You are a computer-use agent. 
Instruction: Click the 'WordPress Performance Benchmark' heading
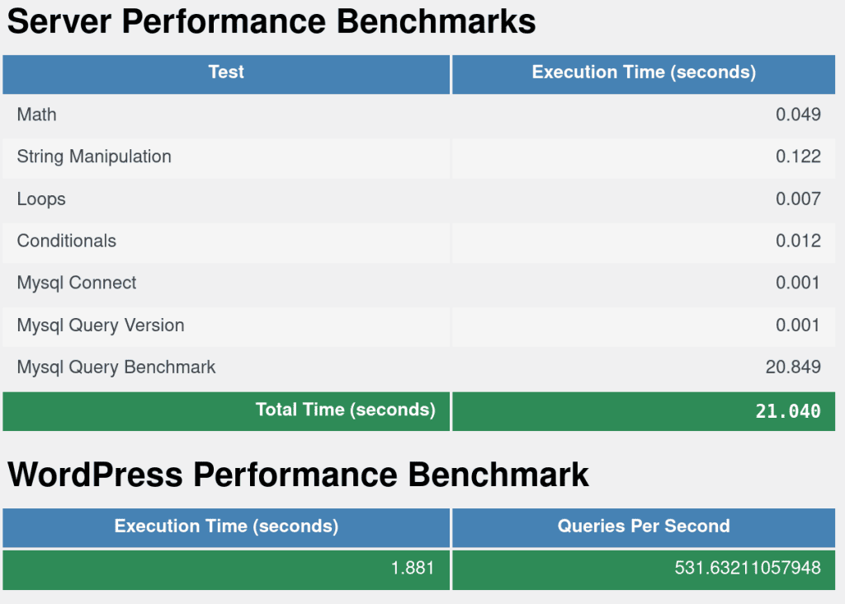click(298, 475)
